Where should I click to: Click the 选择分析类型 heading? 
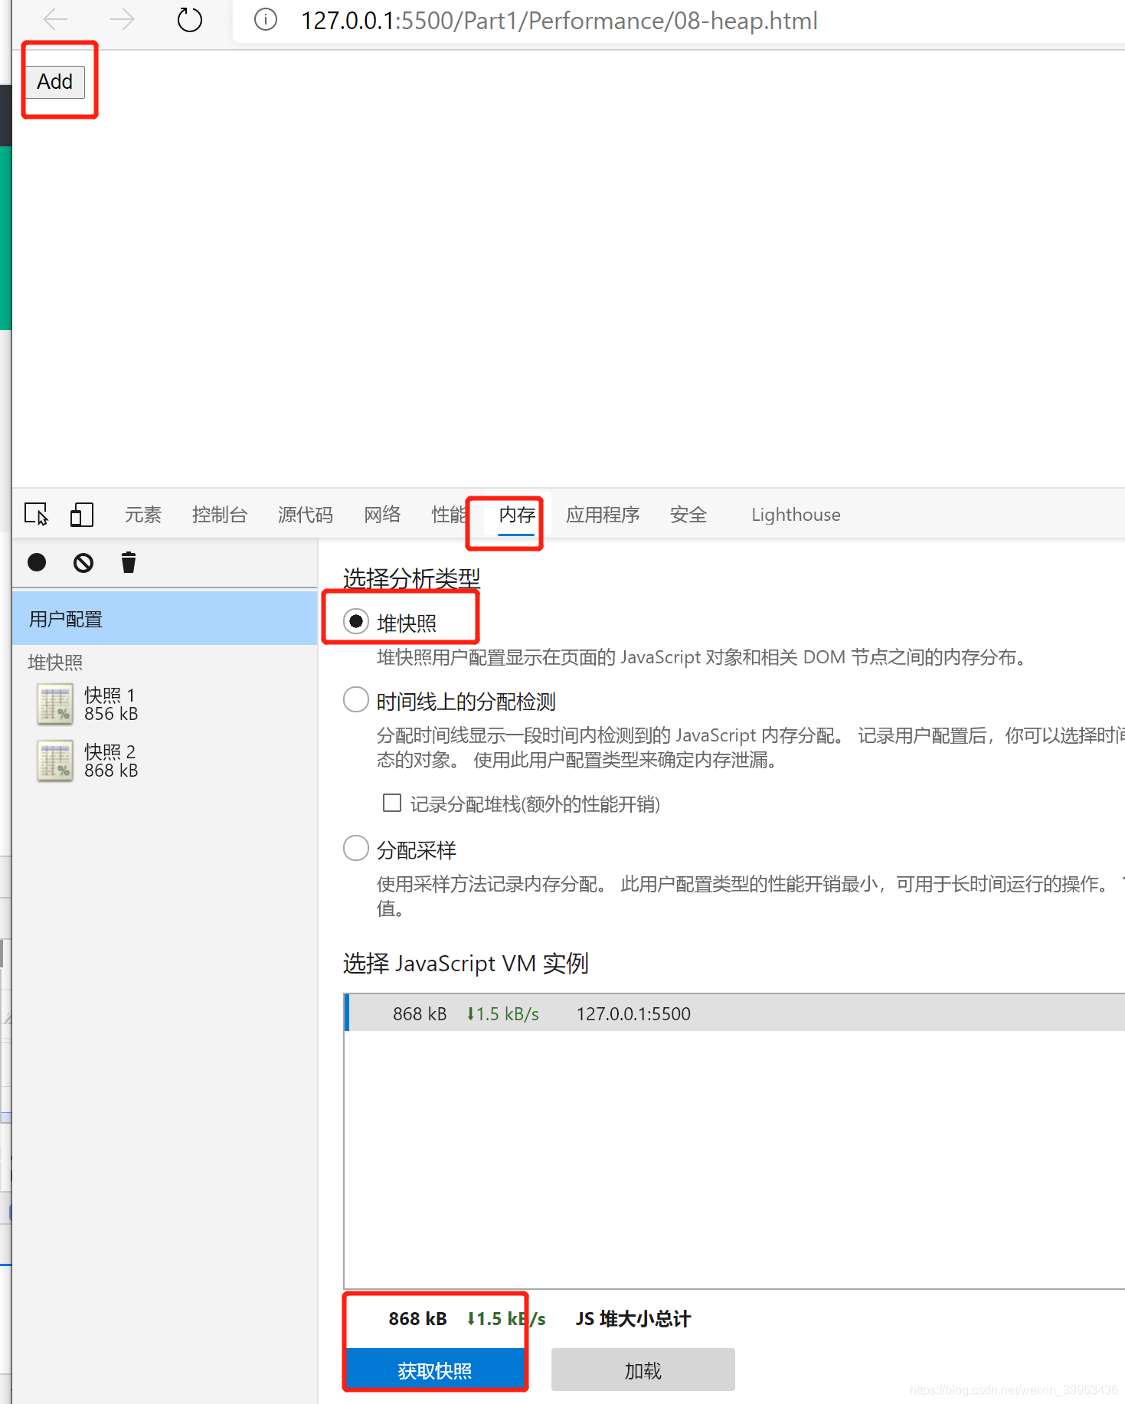[x=411, y=578]
